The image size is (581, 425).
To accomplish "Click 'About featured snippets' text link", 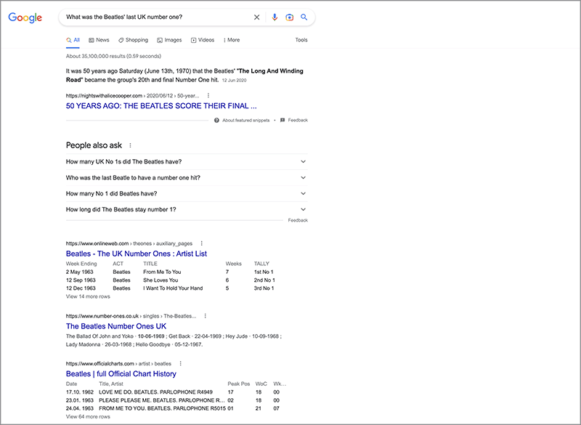I will pos(246,120).
